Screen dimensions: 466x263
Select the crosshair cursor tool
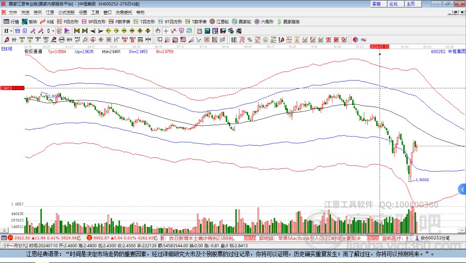pos(166,31)
